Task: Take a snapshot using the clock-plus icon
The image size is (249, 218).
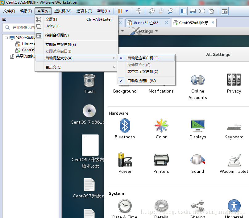Action: pyautogui.click(x=152, y=11)
